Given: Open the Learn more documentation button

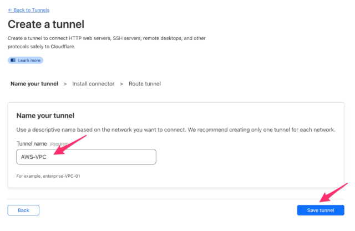Looking at the screenshot, I should click(26, 60).
